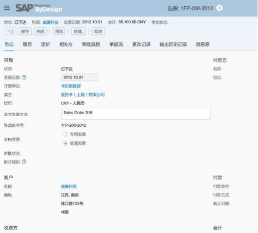Open the 定价 tab
Image resolution: width=258 pixels, height=233 pixels.
pos(45,44)
